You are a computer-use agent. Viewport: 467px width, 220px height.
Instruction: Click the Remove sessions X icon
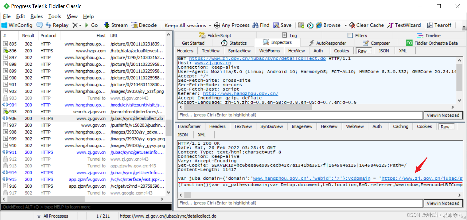pos(75,25)
